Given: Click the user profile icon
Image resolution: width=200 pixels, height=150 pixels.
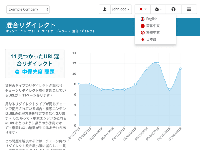Looking at the screenshot, I should pos(105,9).
